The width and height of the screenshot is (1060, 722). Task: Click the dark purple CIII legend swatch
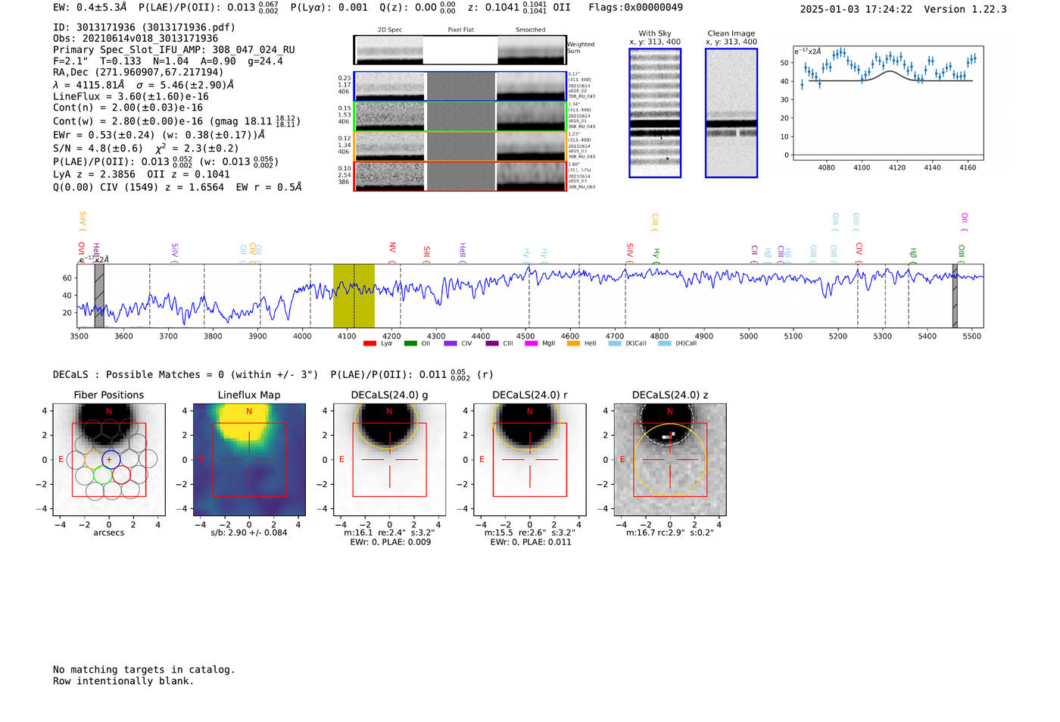tap(492, 343)
